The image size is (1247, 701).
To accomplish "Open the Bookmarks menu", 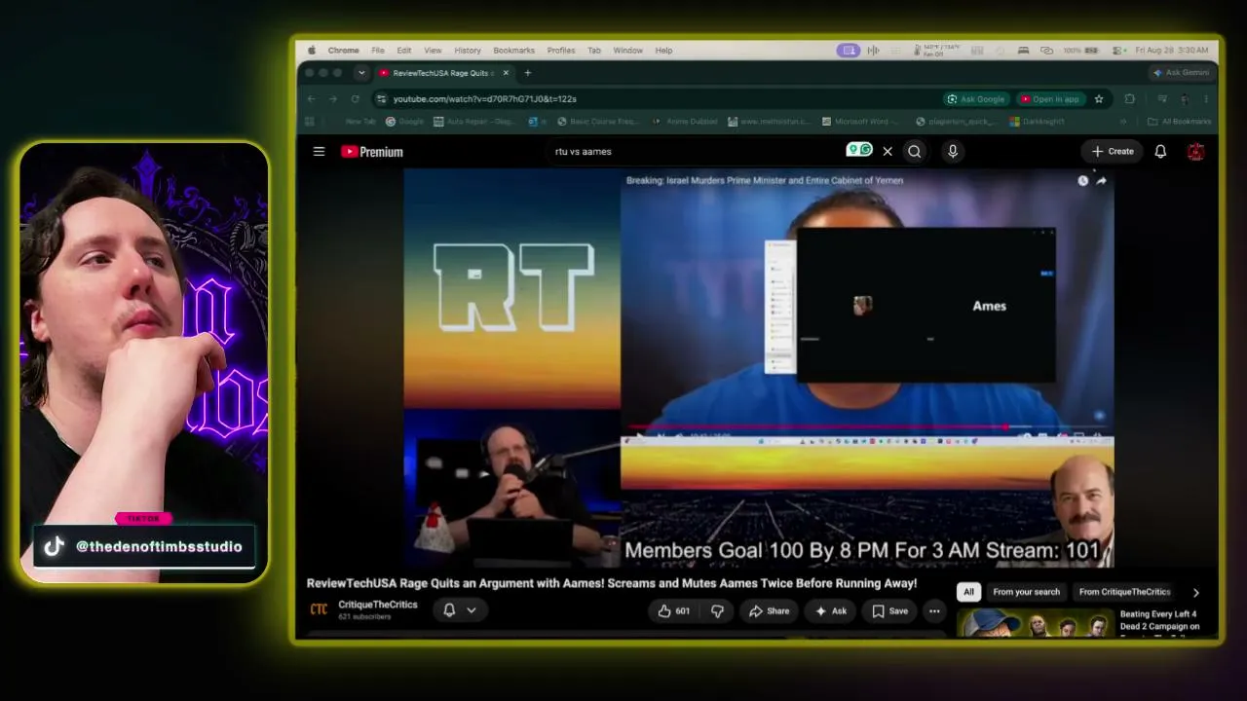I will point(513,51).
